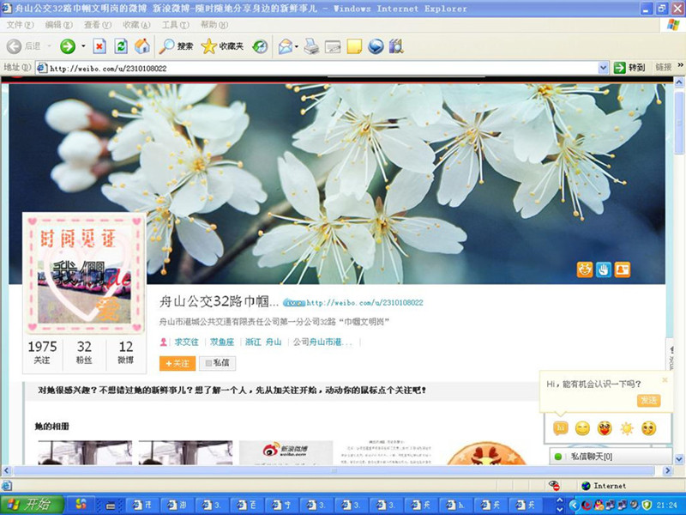
Task: Click the orange +关注 follow button
Action: click(x=178, y=363)
